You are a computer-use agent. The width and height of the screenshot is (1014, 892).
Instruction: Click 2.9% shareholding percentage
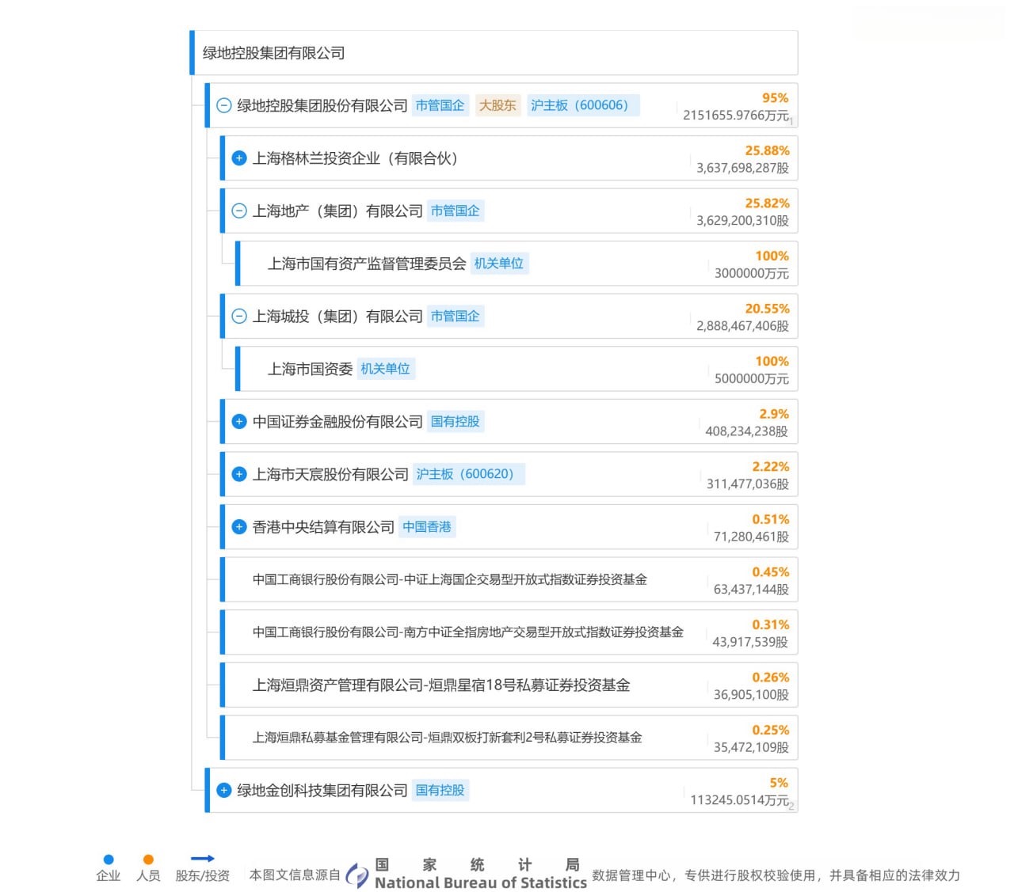click(x=773, y=414)
